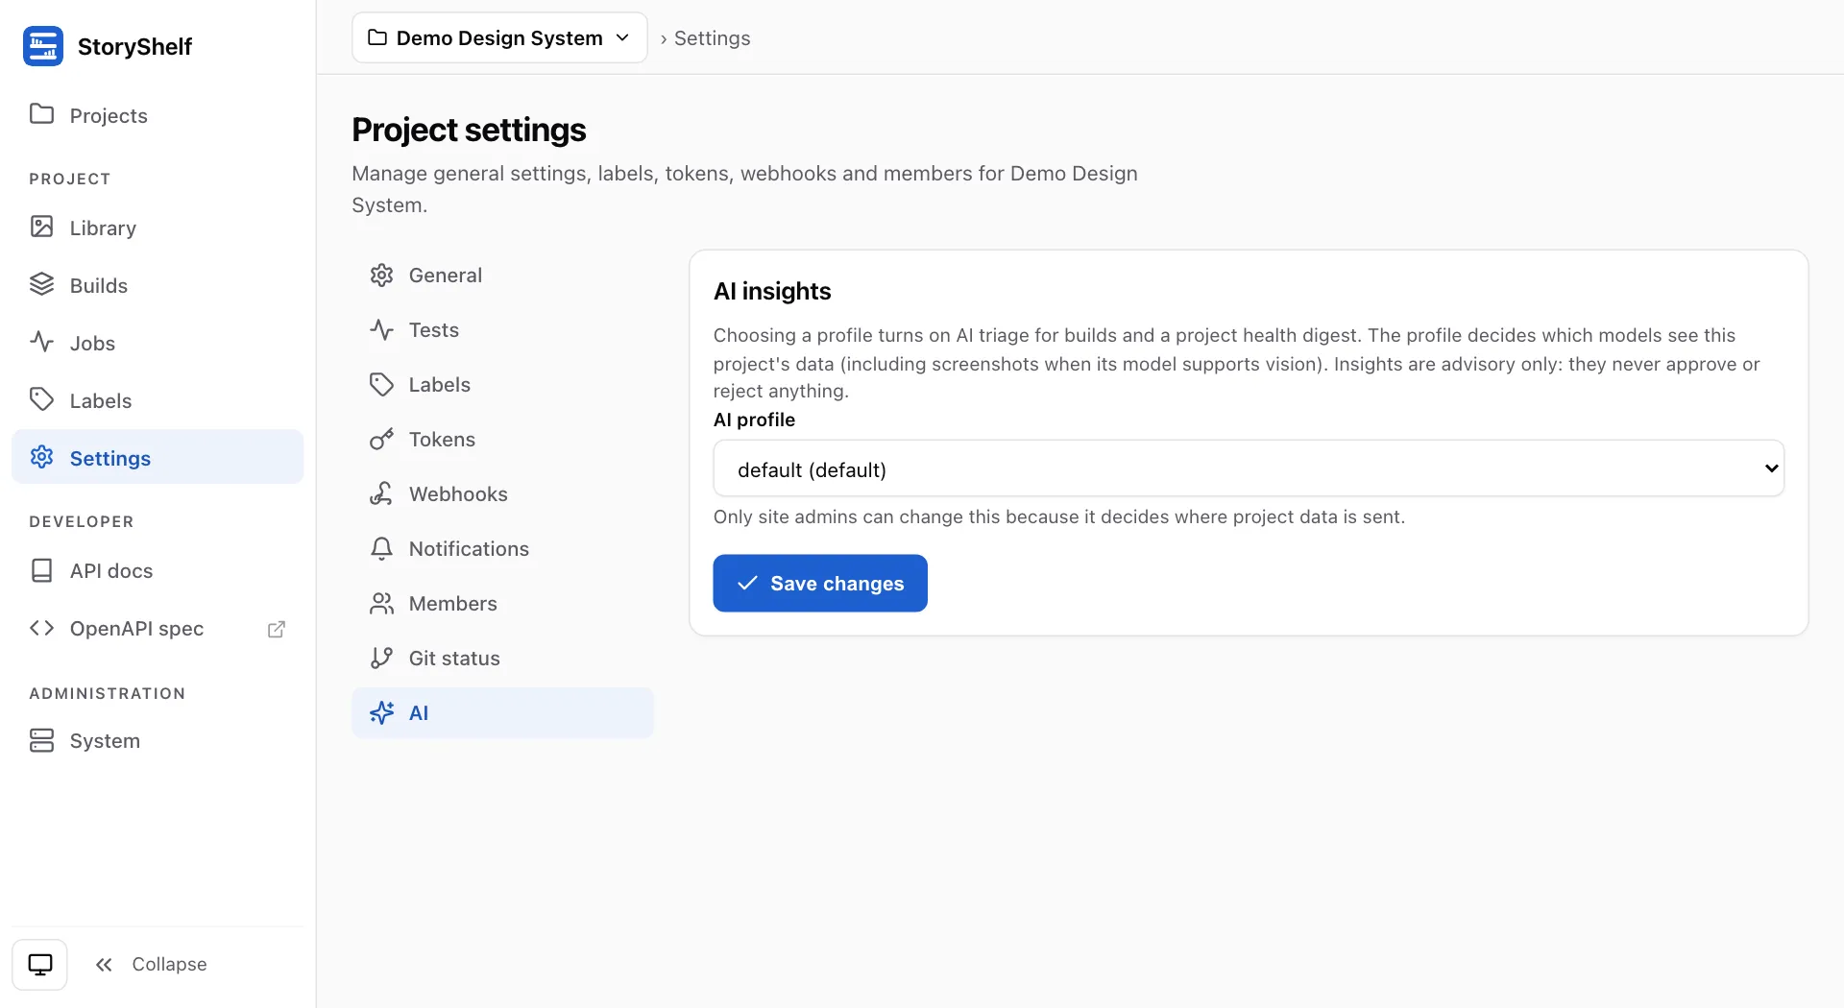Open the General settings tab
The height and width of the screenshot is (1008, 1844).
[502, 276]
